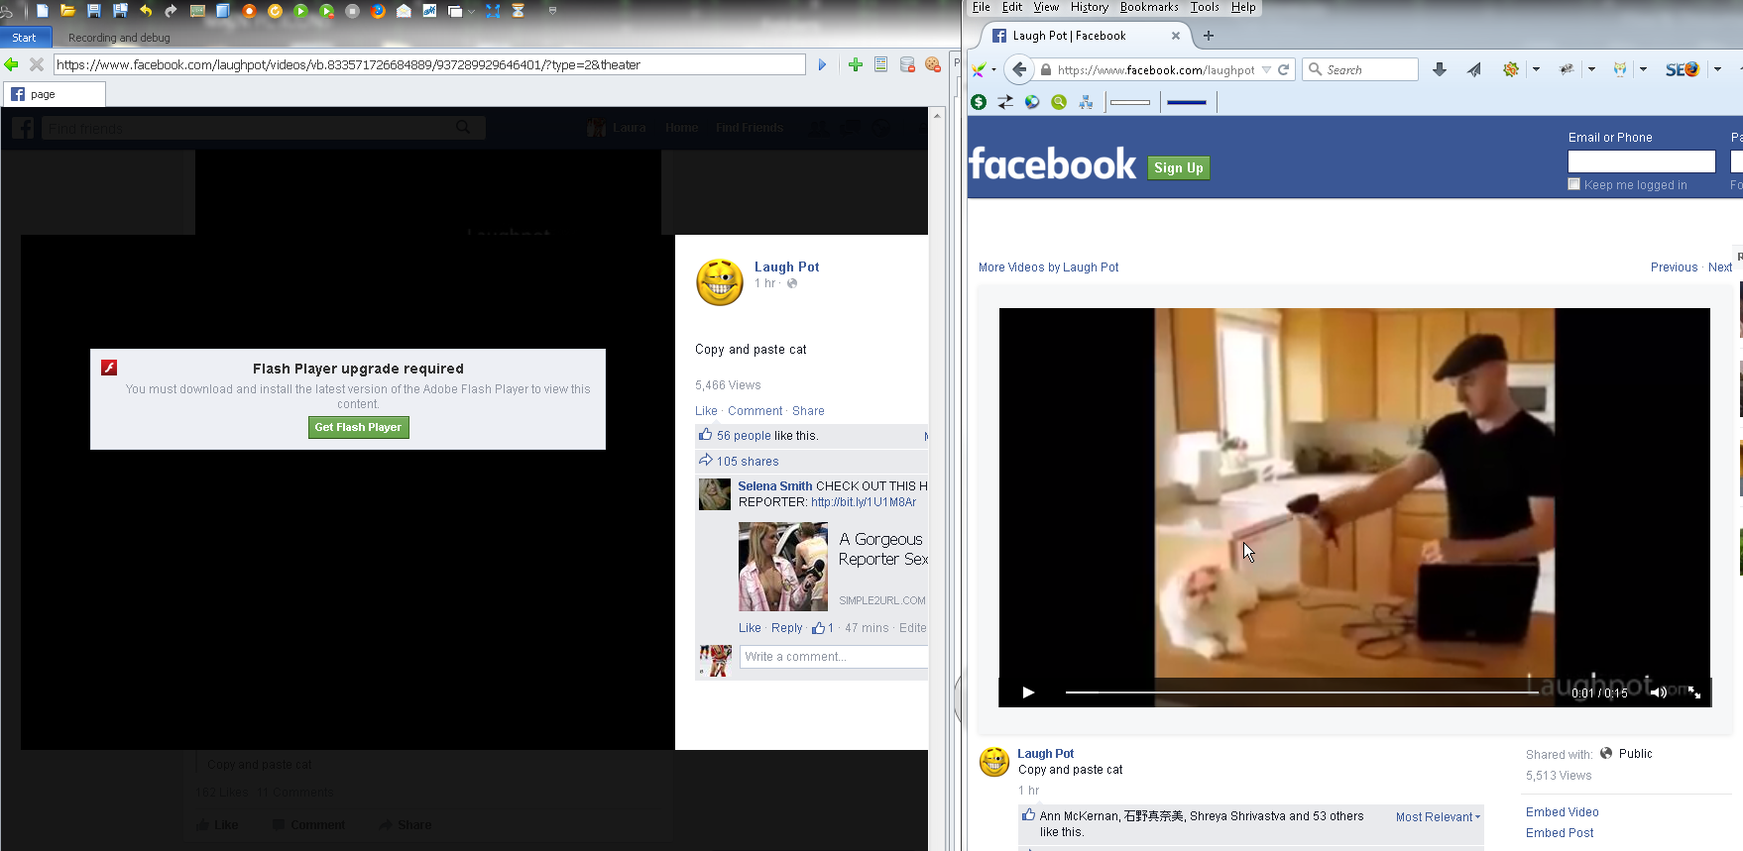
Task: Click New document icon in left toolbar
Action: click(x=43, y=11)
